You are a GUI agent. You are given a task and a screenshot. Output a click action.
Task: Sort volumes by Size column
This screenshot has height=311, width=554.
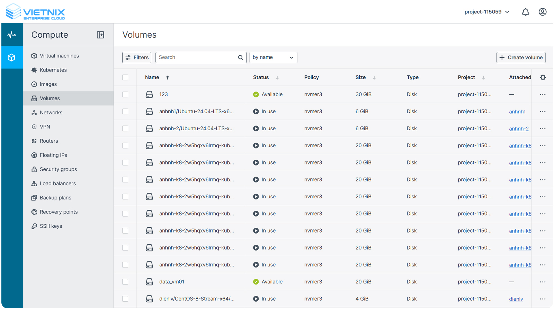(x=374, y=77)
